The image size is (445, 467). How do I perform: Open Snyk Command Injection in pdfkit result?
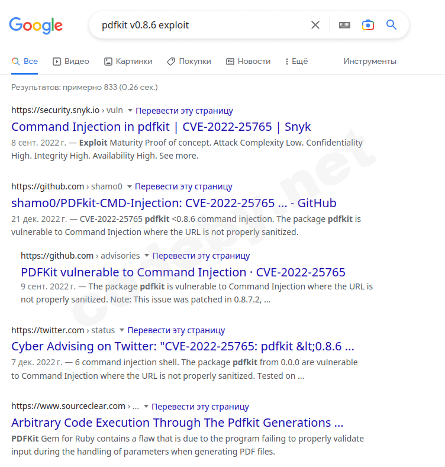[x=161, y=127]
